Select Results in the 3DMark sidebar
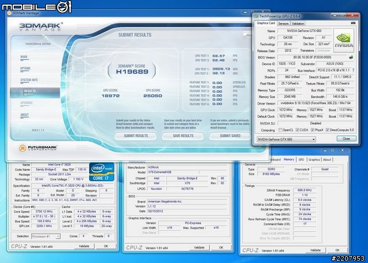Screen dimensions: 368x263 tap(34, 92)
